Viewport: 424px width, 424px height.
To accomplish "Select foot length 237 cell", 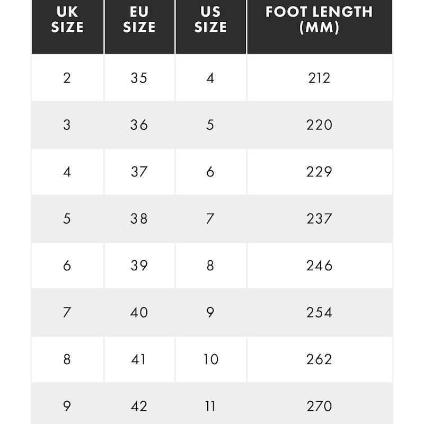I will pyautogui.click(x=320, y=218).
